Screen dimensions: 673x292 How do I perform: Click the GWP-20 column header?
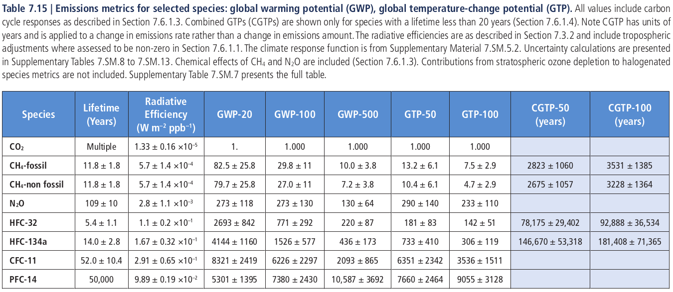[234, 114]
